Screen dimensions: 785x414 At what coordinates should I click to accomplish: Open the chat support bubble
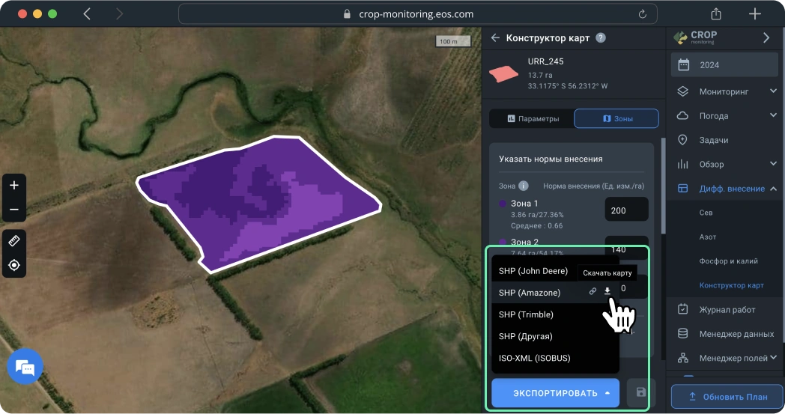[25, 368]
